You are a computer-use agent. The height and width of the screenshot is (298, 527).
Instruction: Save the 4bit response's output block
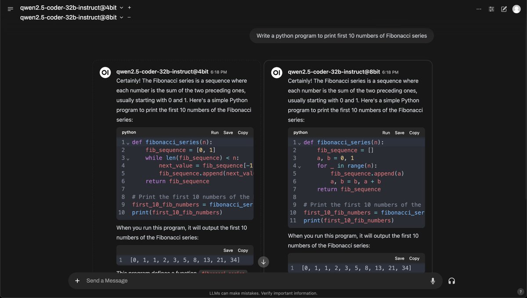click(228, 250)
